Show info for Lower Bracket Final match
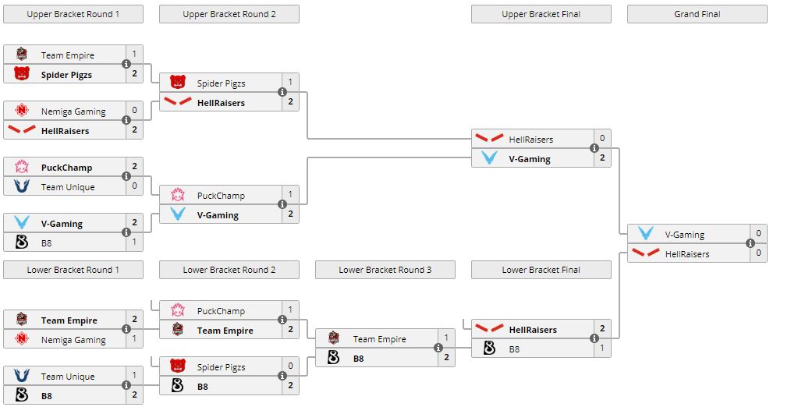The width and height of the screenshot is (791, 414). (594, 339)
